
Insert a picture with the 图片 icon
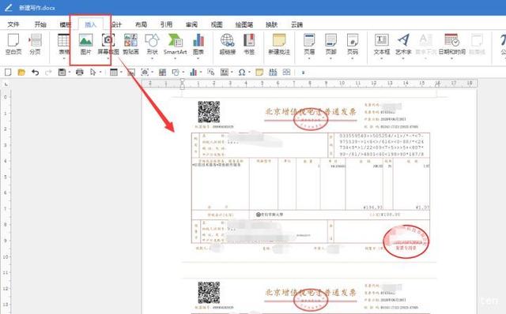pos(86,44)
